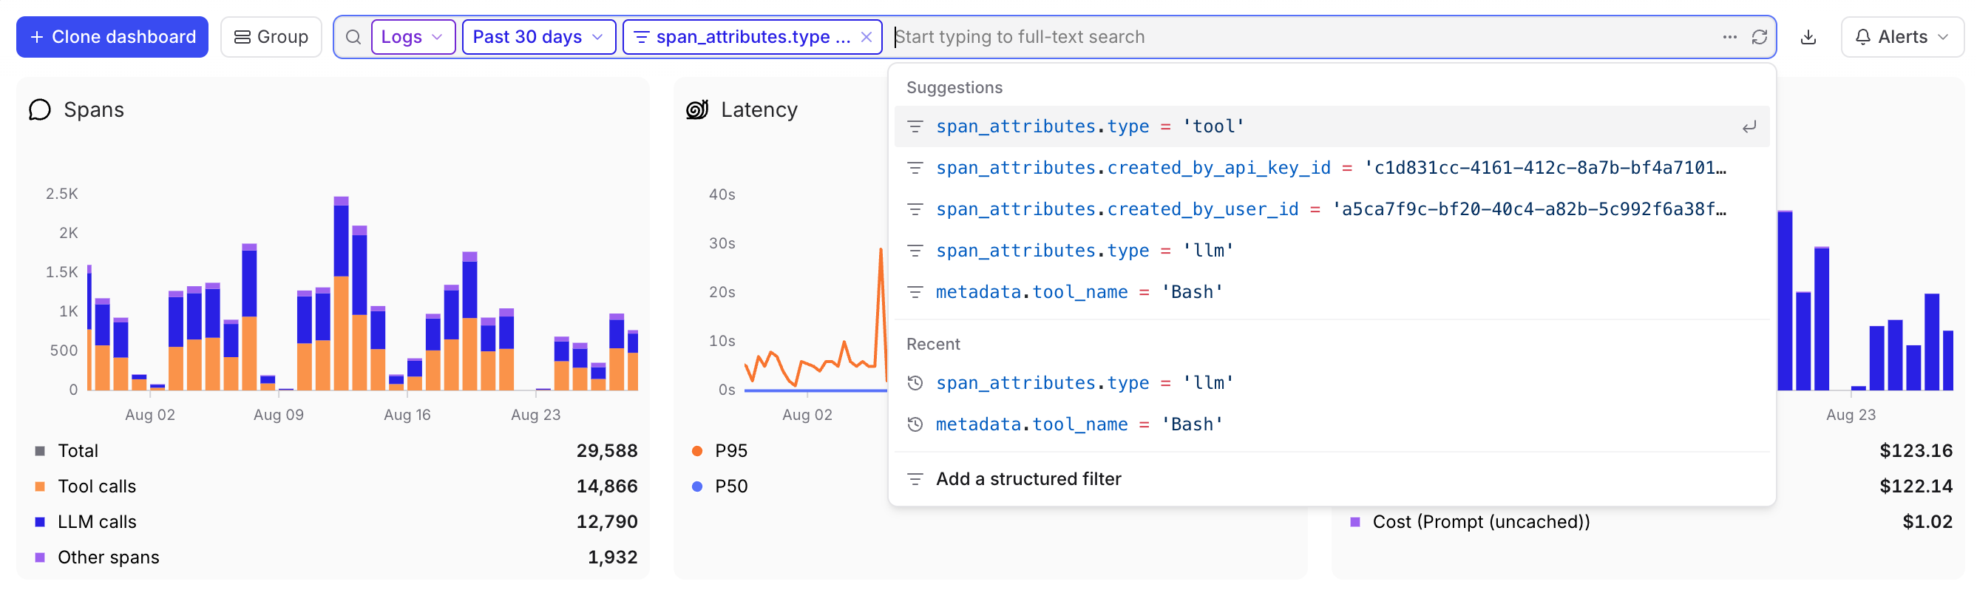Select suggestion created_by_user_id filter
1977x593 pixels.
click(x=1332, y=209)
